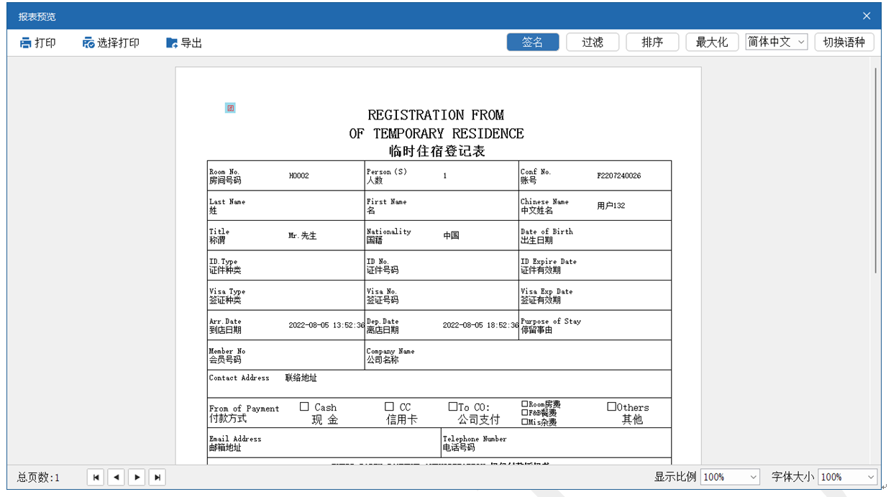Click the vertical scrollbar of preview
The width and height of the screenshot is (891, 497).
tap(875, 170)
